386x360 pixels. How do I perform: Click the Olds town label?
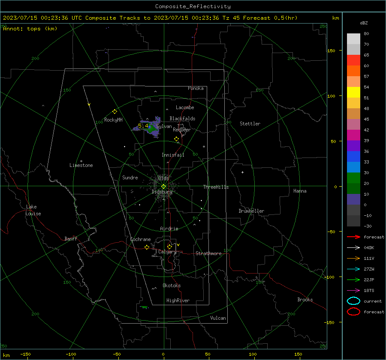pos(163,178)
